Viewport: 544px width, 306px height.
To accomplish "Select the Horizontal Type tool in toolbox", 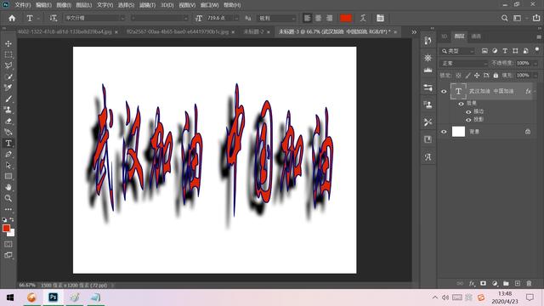I will [x=8, y=144].
